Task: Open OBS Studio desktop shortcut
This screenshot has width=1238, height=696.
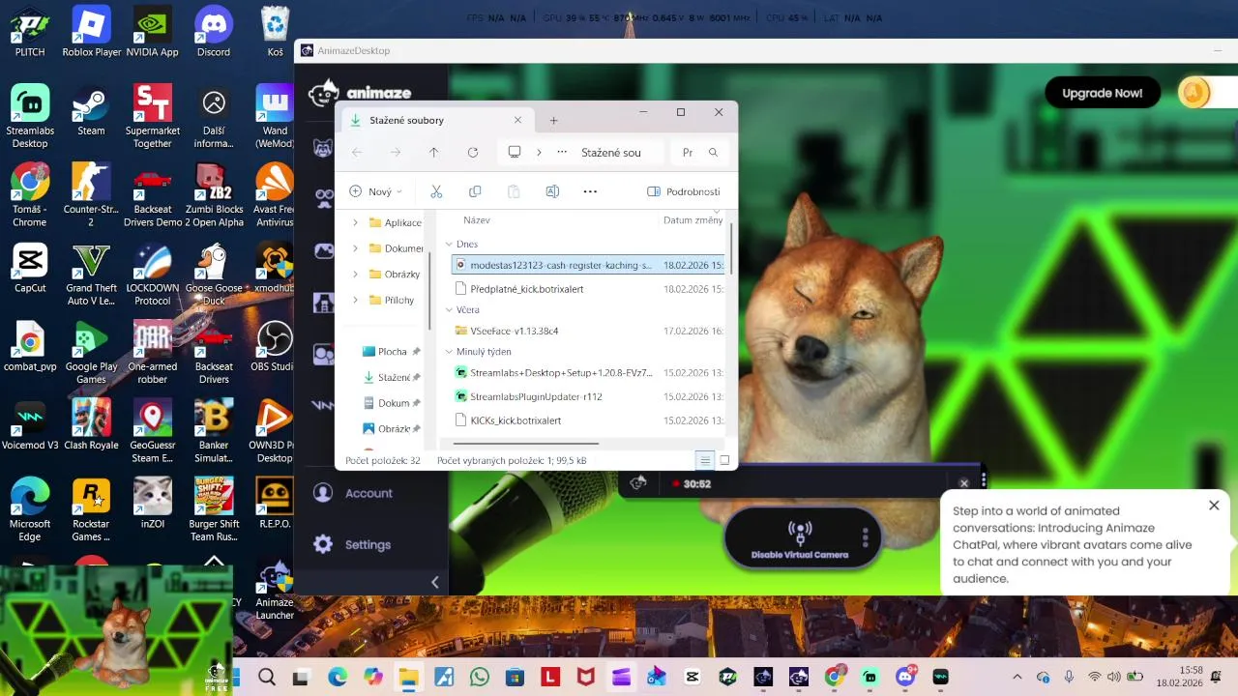Action: (275, 347)
